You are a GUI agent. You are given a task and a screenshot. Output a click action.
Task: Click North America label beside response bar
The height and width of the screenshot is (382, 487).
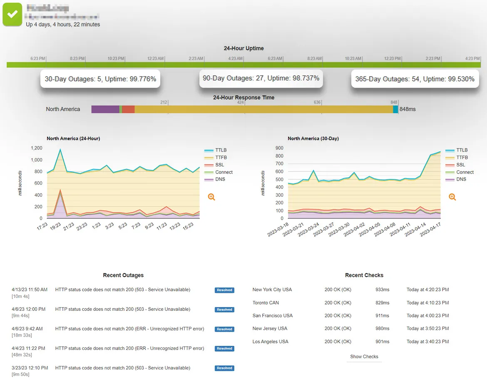pyautogui.click(x=63, y=109)
